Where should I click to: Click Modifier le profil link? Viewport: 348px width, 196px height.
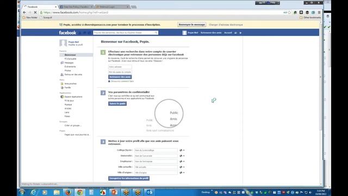coord(76,45)
